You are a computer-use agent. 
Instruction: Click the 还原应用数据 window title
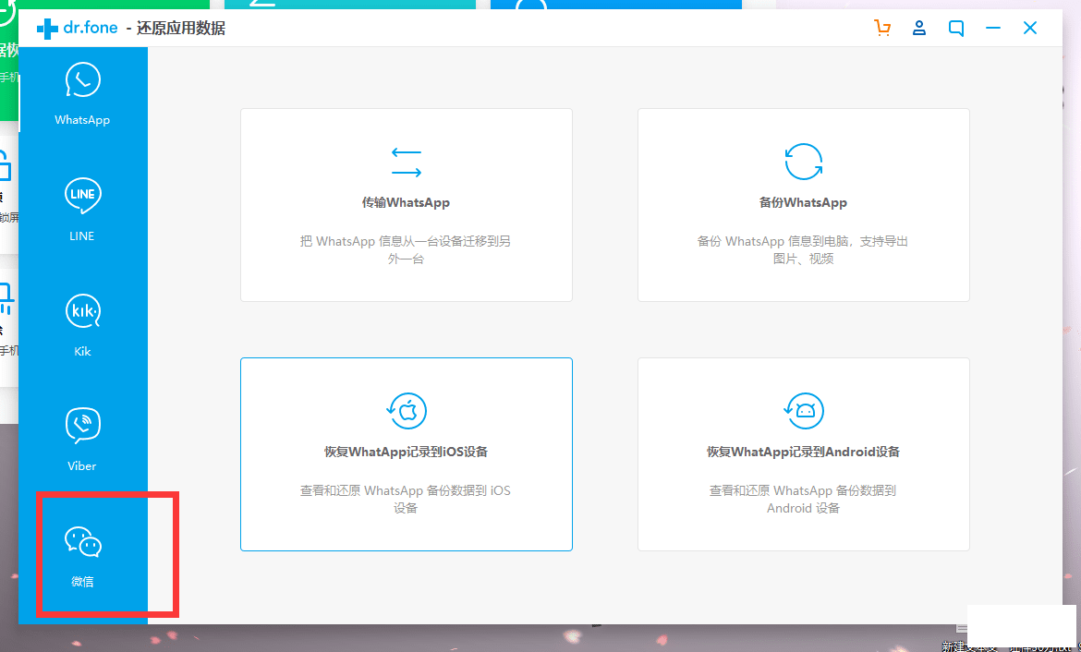[x=180, y=29]
